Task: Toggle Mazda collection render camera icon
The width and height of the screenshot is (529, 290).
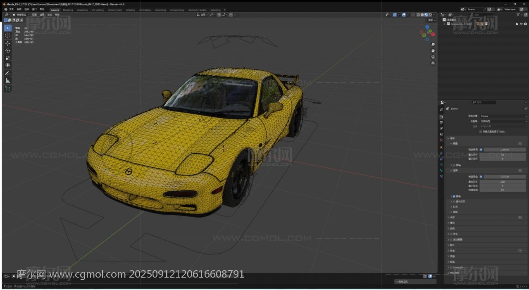Action: [525, 24]
